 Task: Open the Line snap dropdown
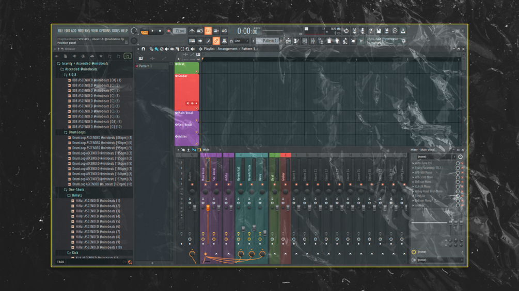point(241,41)
